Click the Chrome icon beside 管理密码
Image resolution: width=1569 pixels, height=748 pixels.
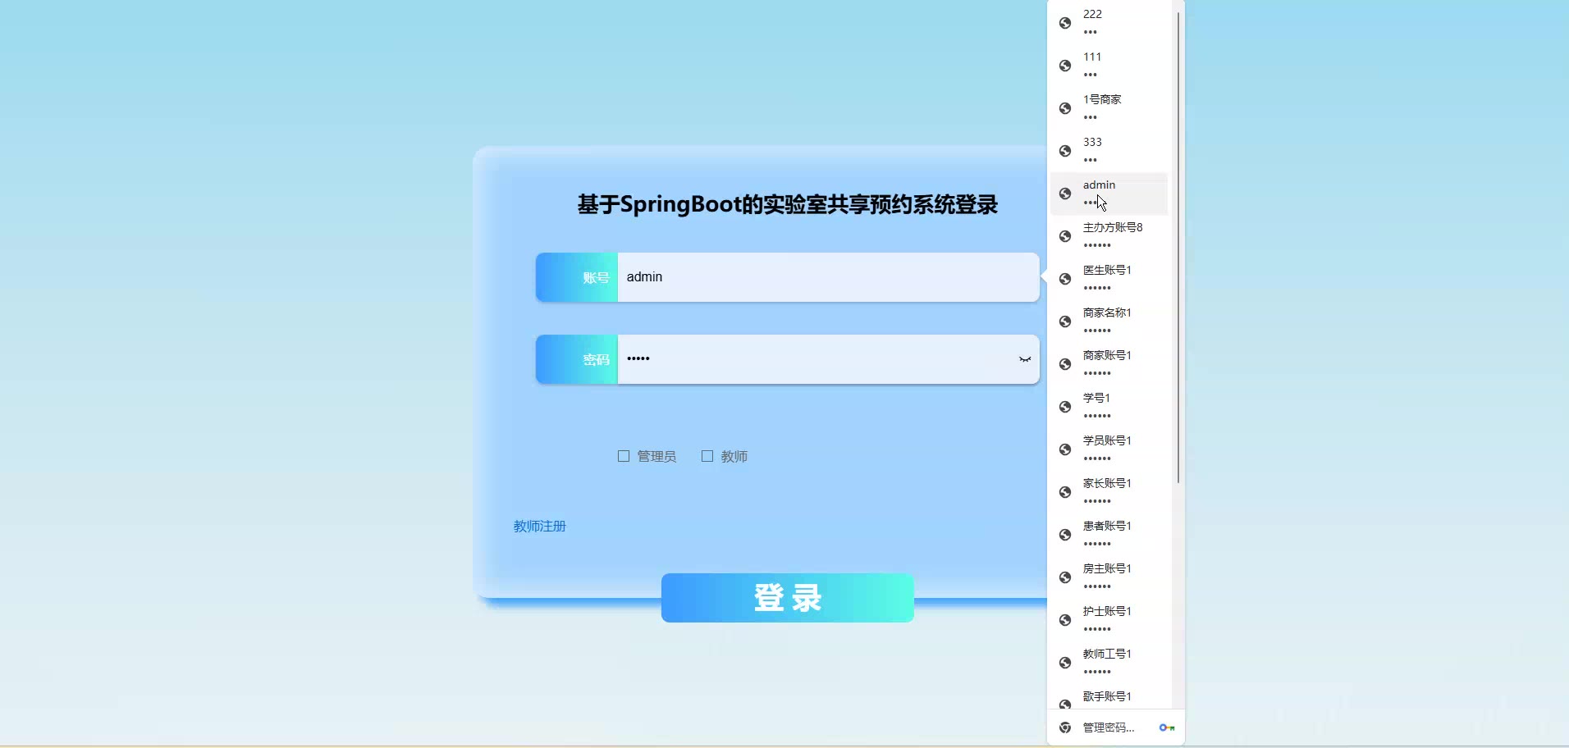click(x=1065, y=727)
